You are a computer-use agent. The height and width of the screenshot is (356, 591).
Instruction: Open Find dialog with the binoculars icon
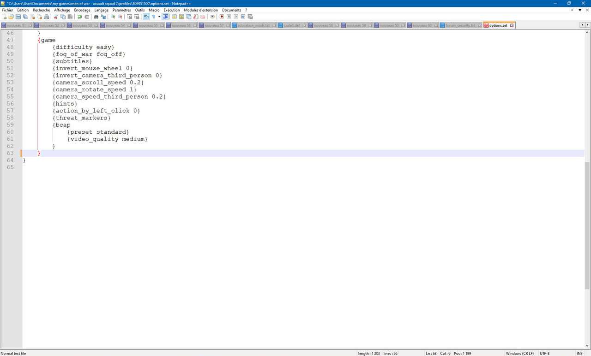(x=96, y=17)
